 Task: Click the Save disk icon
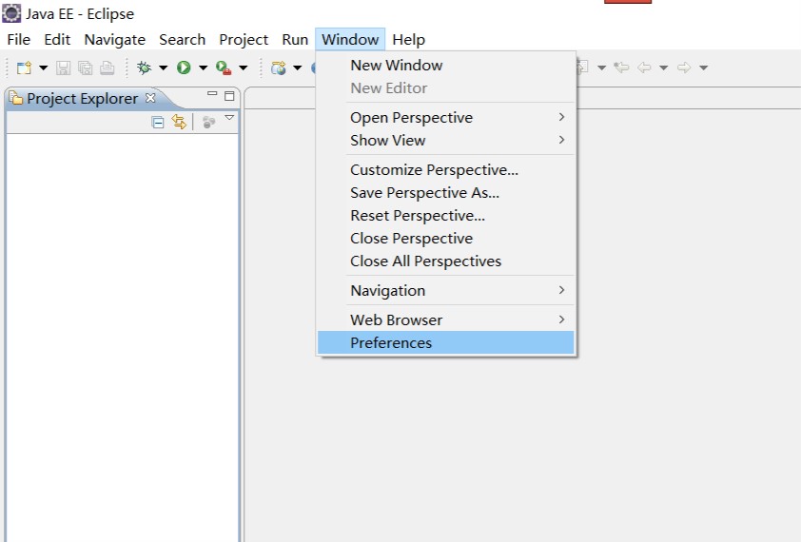[x=64, y=68]
